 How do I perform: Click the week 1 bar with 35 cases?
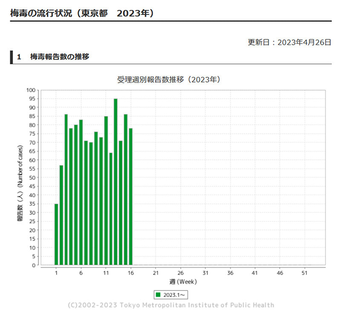click(56, 234)
